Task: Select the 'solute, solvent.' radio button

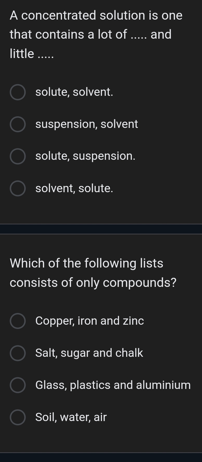Action: (x=18, y=92)
